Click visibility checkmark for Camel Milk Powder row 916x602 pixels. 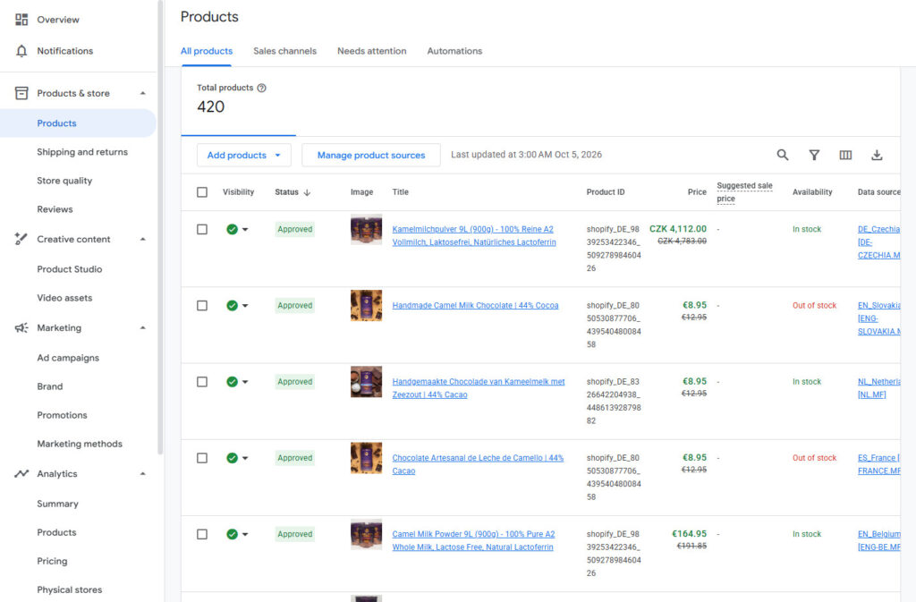click(x=232, y=534)
